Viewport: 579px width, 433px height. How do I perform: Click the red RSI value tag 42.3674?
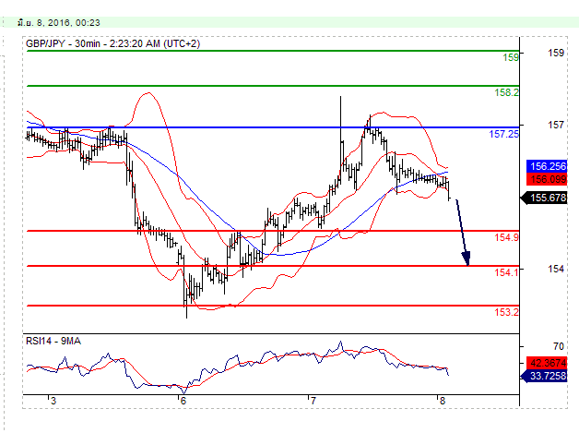pyautogui.click(x=547, y=363)
